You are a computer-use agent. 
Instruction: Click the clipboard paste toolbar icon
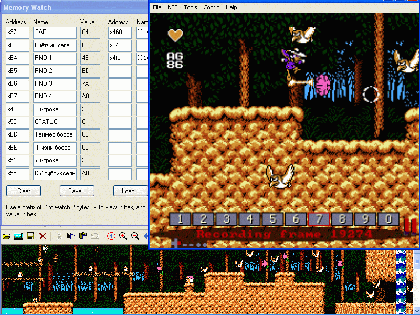point(83,236)
